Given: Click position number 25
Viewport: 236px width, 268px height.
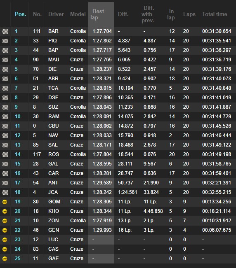Looking at the screenshot, I should click(18, 259).
